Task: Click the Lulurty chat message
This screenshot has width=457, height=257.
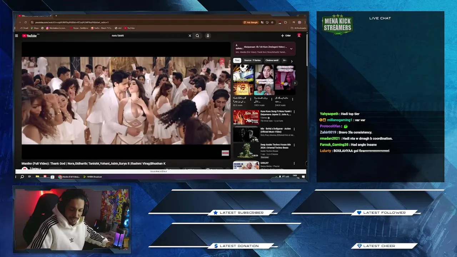Action: click(x=355, y=151)
